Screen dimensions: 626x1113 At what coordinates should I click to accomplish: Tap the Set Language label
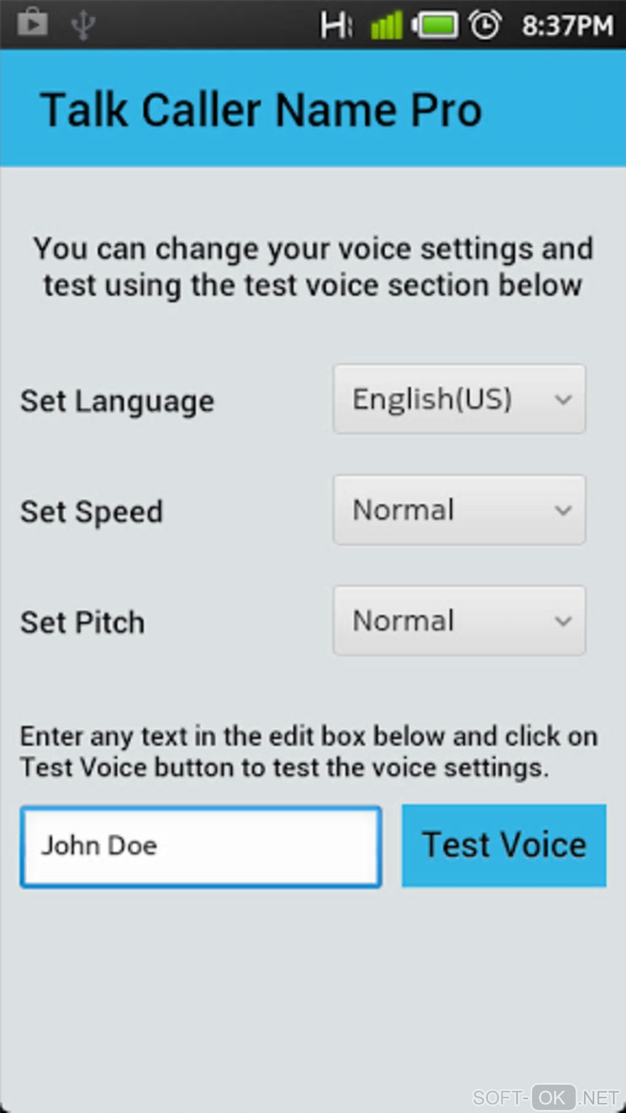117,401
